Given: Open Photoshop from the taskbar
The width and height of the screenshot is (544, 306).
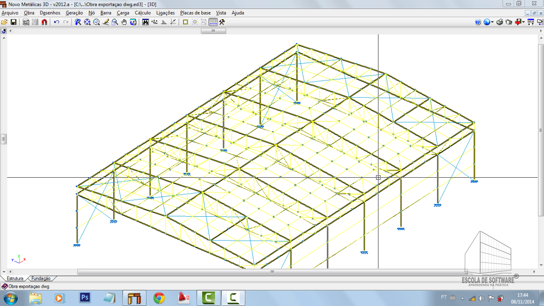Looking at the screenshot, I should coord(85,298).
